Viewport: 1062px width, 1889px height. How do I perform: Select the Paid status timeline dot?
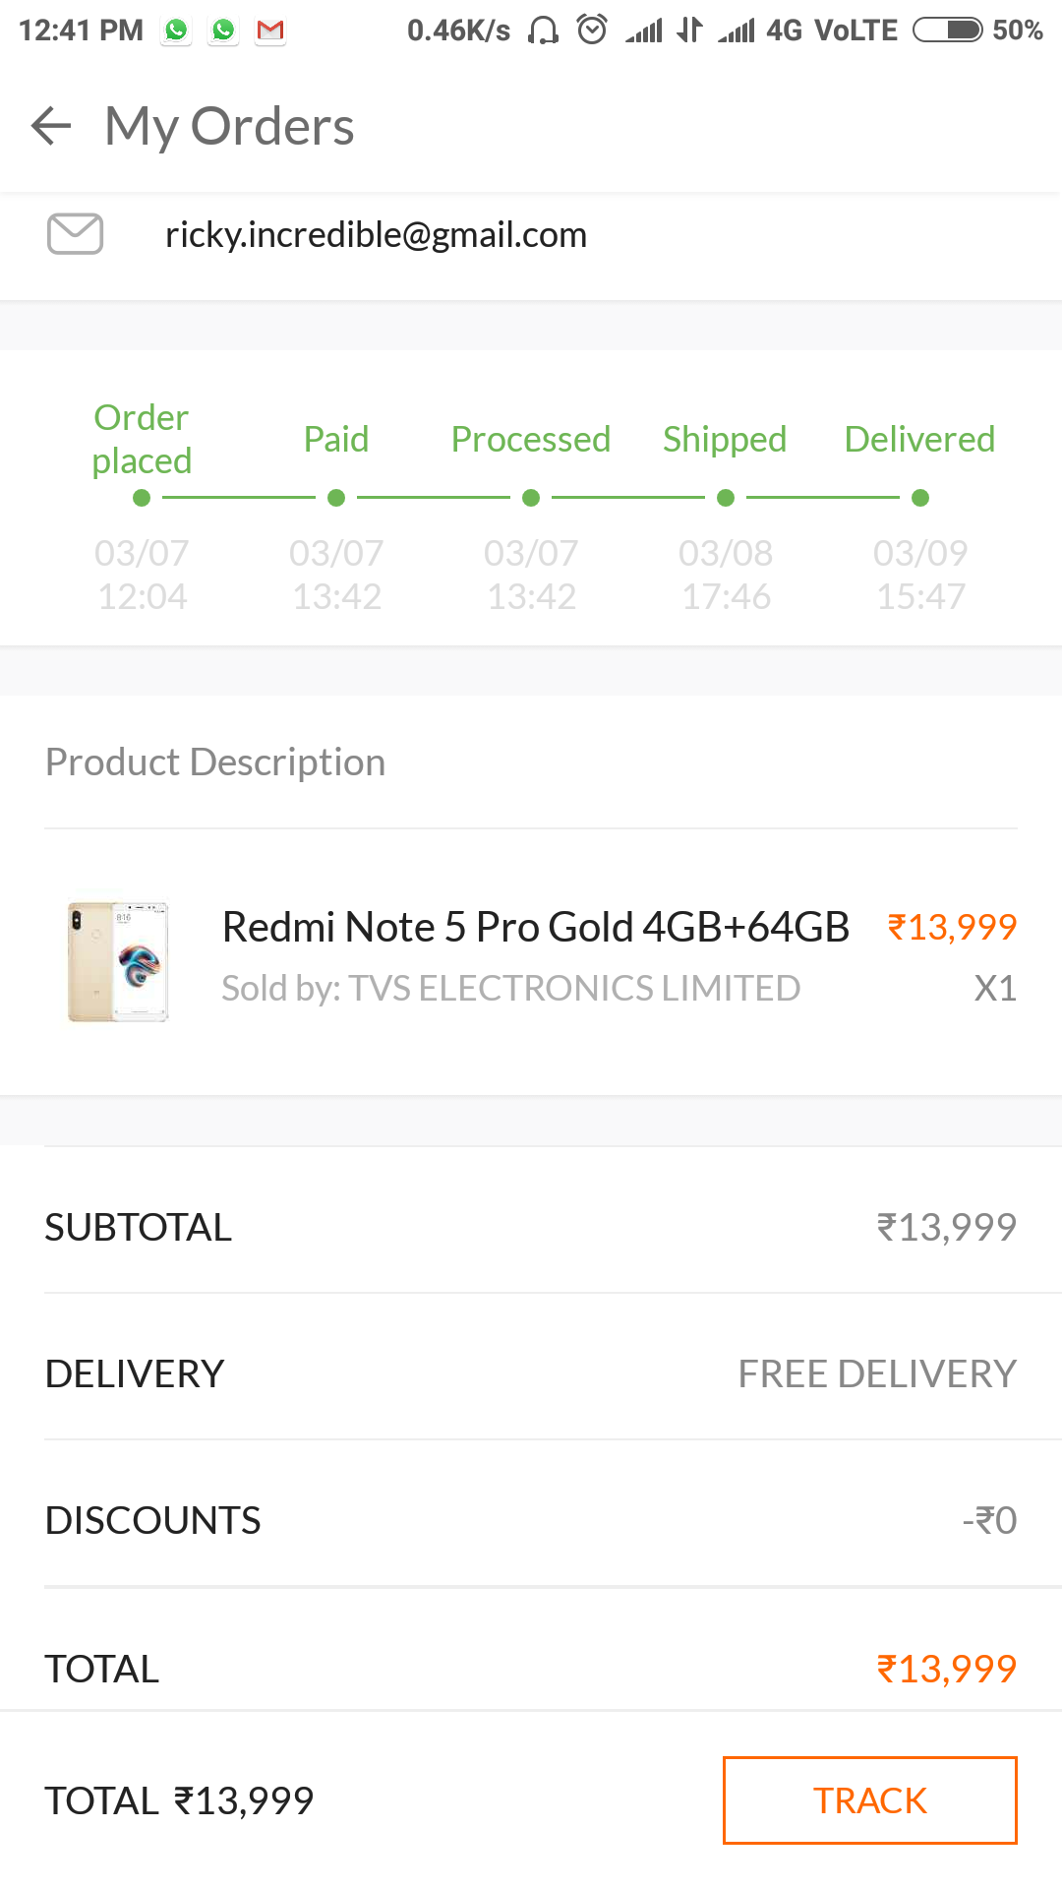tap(336, 498)
